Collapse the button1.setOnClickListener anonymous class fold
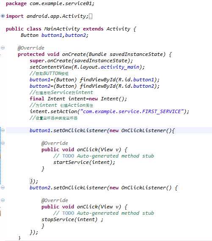Viewport: 212px width, 241px height. click(x=3, y=130)
